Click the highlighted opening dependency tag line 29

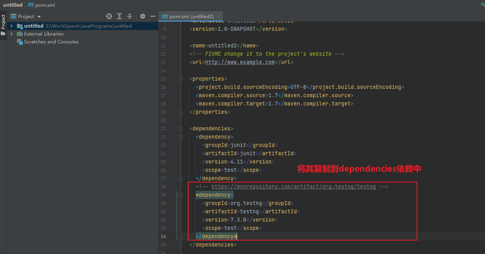(x=215, y=195)
